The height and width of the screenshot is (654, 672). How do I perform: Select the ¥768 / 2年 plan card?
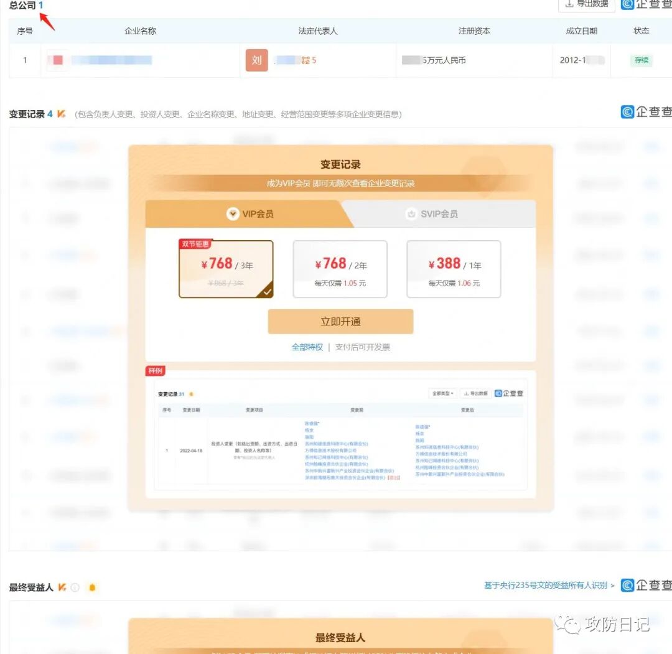[x=340, y=269]
